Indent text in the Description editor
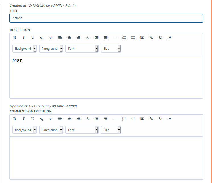The height and width of the screenshot is (183, 212). [97, 38]
